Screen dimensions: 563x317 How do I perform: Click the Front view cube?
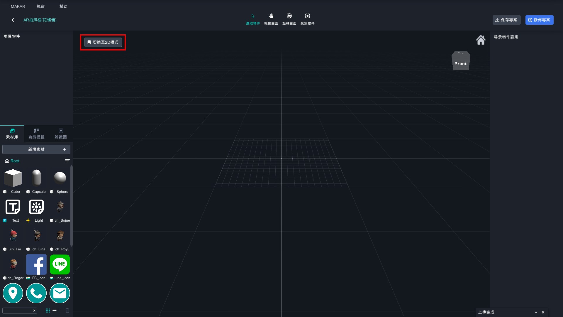(x=461, y=61)
